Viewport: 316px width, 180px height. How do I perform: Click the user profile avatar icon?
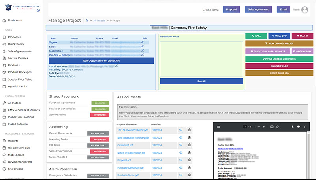point(305,9)
